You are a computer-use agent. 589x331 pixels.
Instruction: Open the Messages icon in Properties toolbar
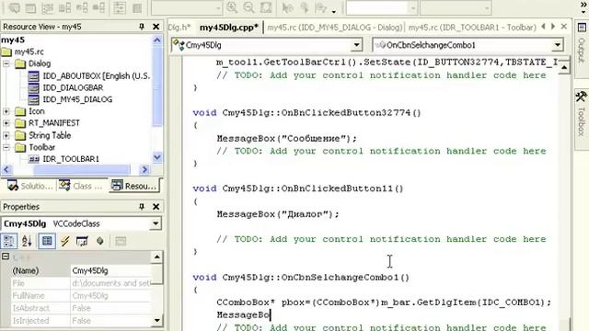click(x=82, y=241)
